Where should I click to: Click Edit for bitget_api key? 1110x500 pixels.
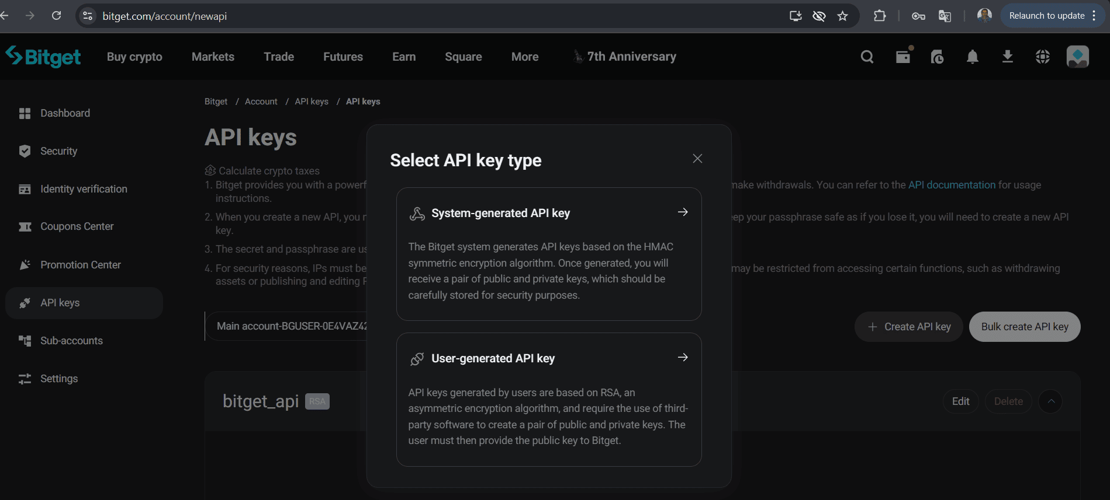click(960, 401)
